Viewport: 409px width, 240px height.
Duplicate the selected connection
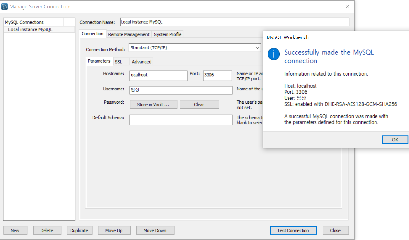pyautogui.click(x=79, y=230)
